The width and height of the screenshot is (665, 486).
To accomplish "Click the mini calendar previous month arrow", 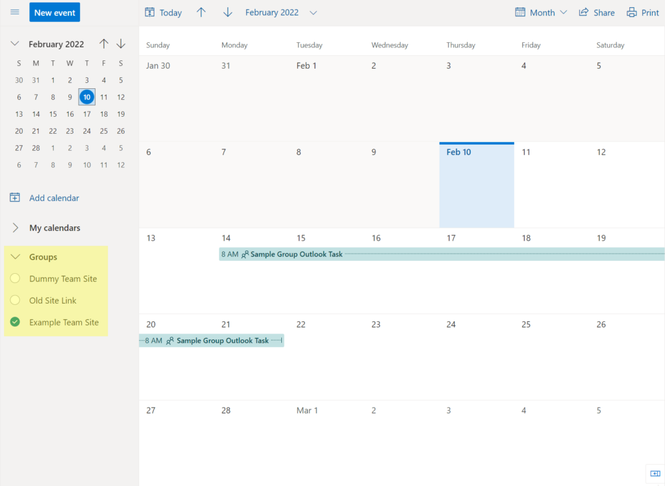I will click(x=104, y=43).
